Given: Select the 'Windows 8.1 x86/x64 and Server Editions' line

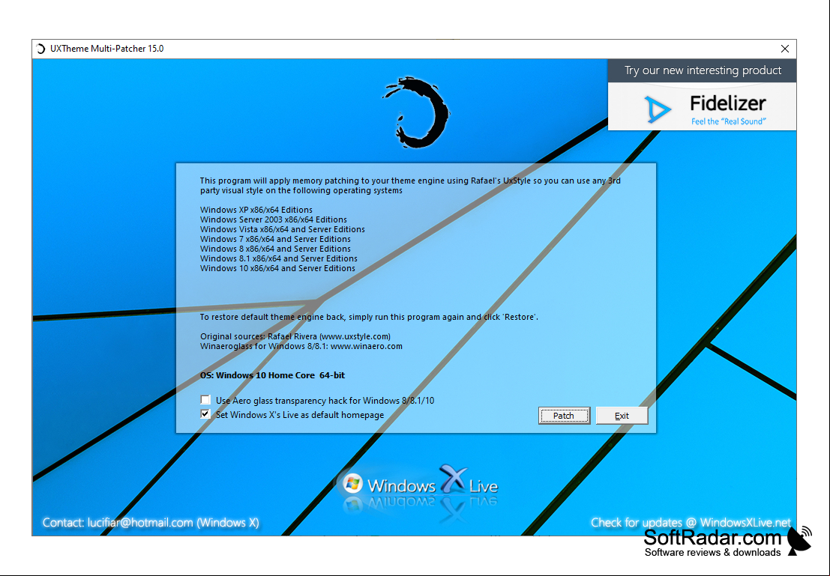Looking at the screenshot, I should tap(279, 258).
